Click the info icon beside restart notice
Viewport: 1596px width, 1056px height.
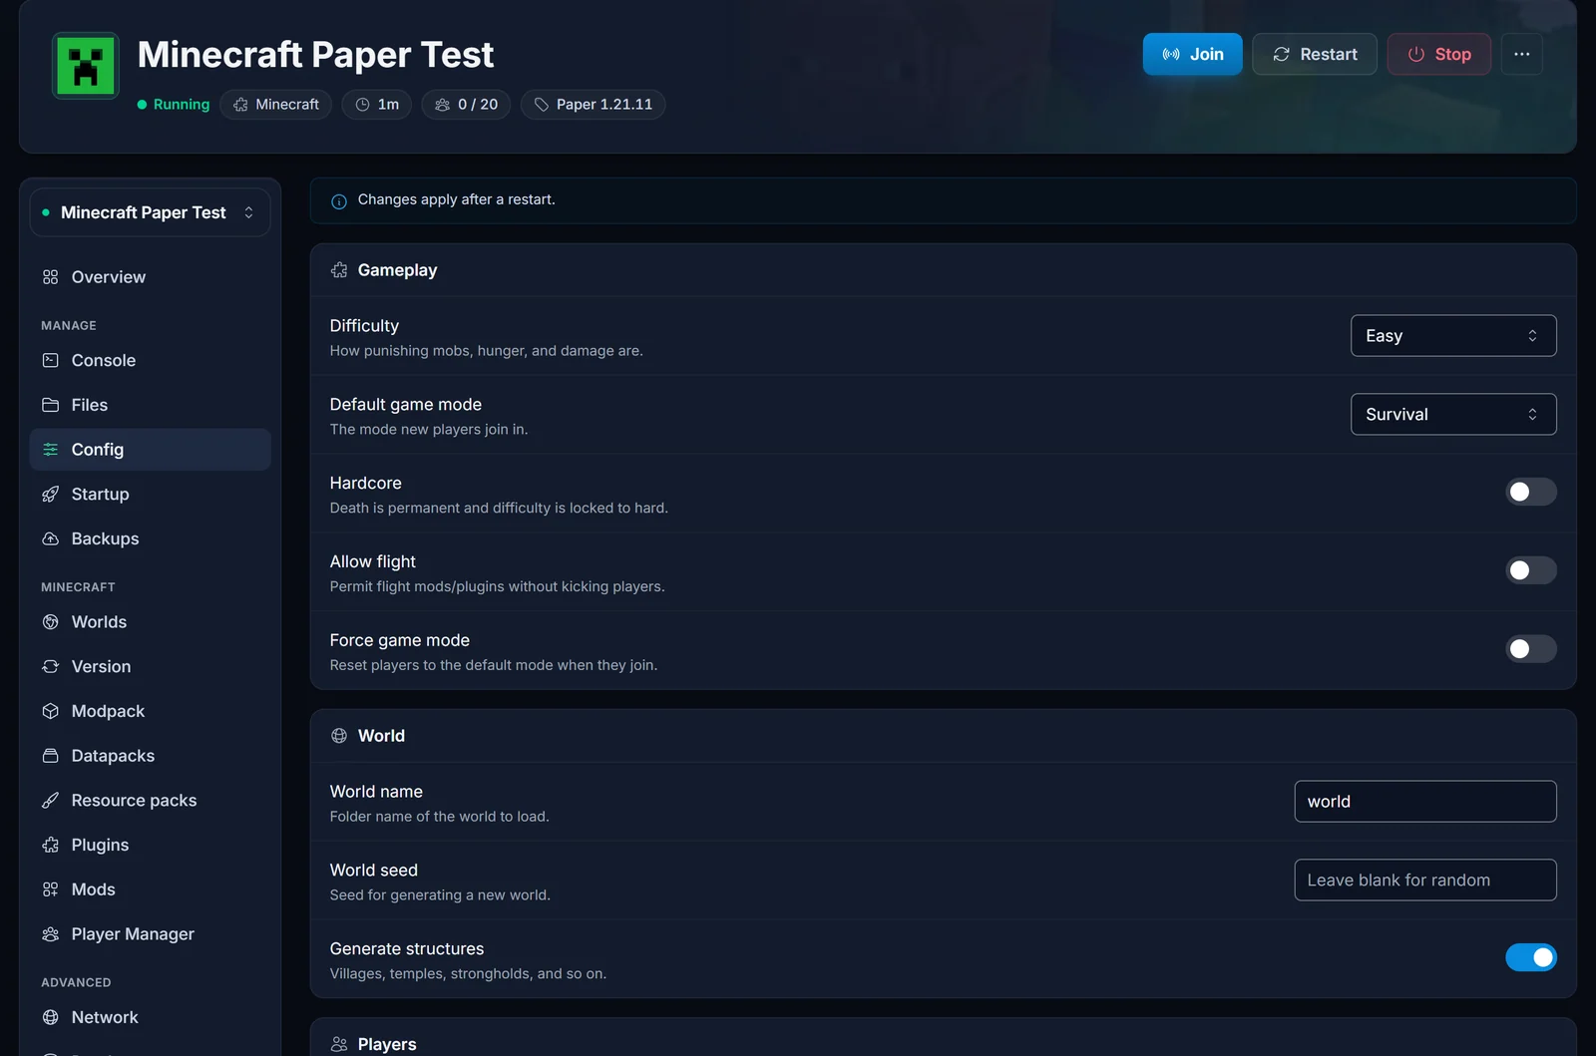tap(339, 200)
